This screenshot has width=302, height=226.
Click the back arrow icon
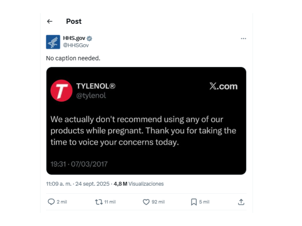click(x=50, y=21)
